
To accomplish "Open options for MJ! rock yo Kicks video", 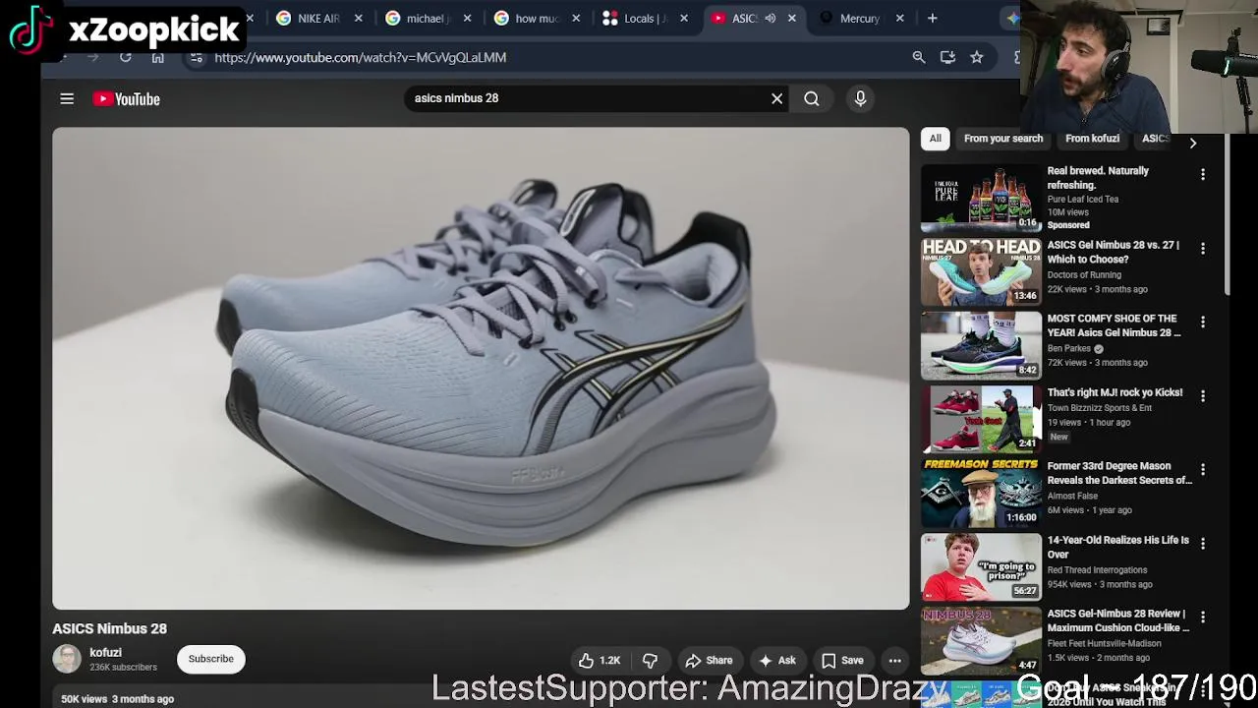I will pyautogui.click(x=1202, y=395).
